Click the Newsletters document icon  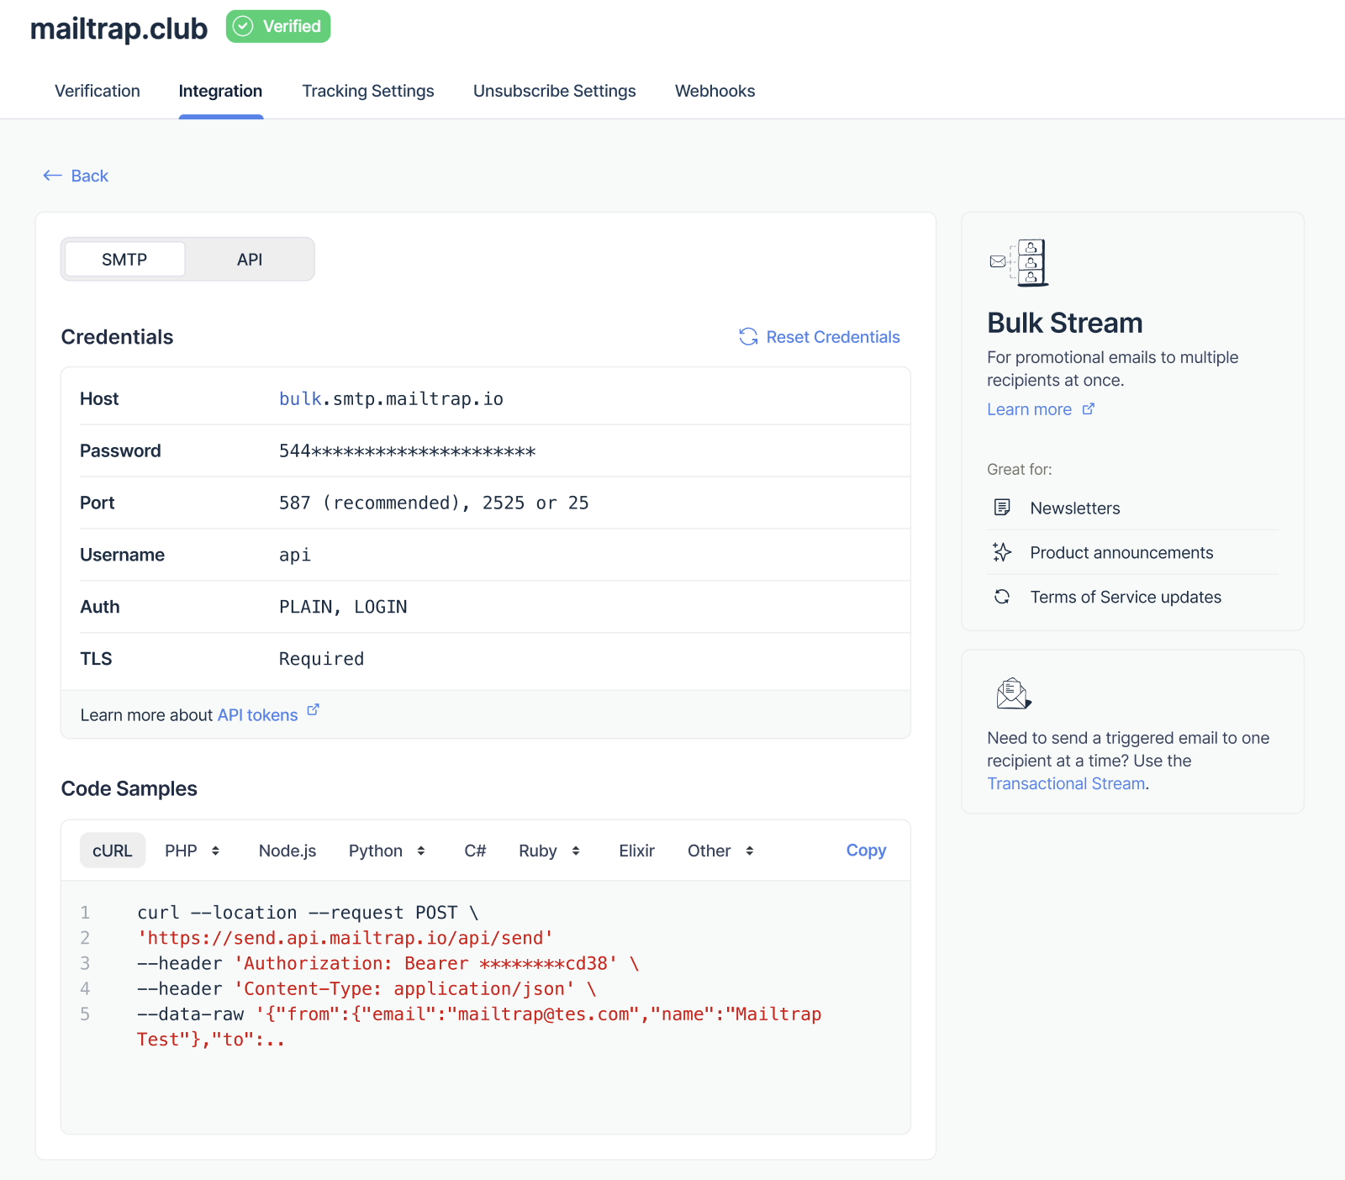[x=1002, y=507]
